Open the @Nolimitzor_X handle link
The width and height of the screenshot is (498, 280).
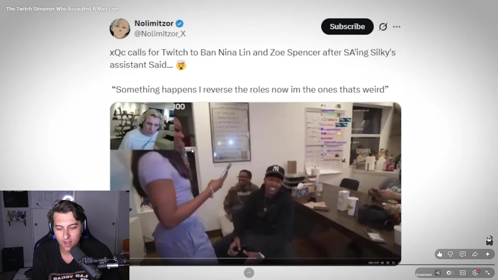click(x=160, y=34)
